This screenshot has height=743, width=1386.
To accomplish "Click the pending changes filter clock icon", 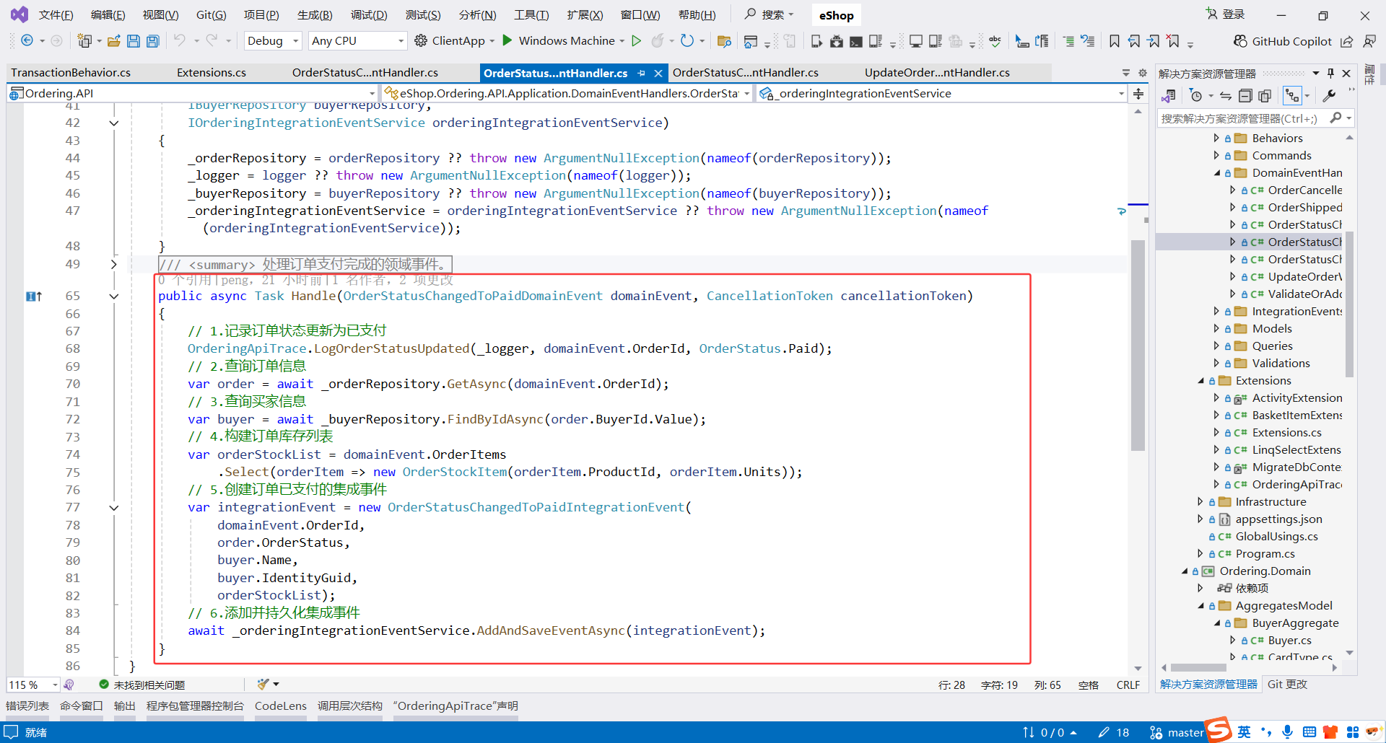I will 1195,95.
